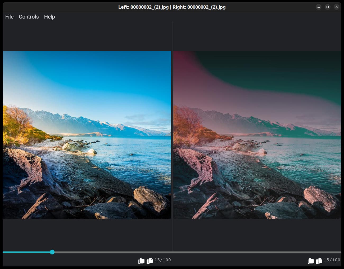
Task: Click the right pane folder icon
Action: [311, 261]
